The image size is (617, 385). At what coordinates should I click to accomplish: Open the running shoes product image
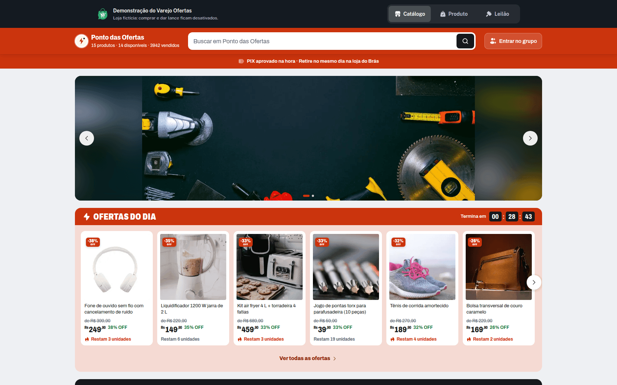click(422, 267)
